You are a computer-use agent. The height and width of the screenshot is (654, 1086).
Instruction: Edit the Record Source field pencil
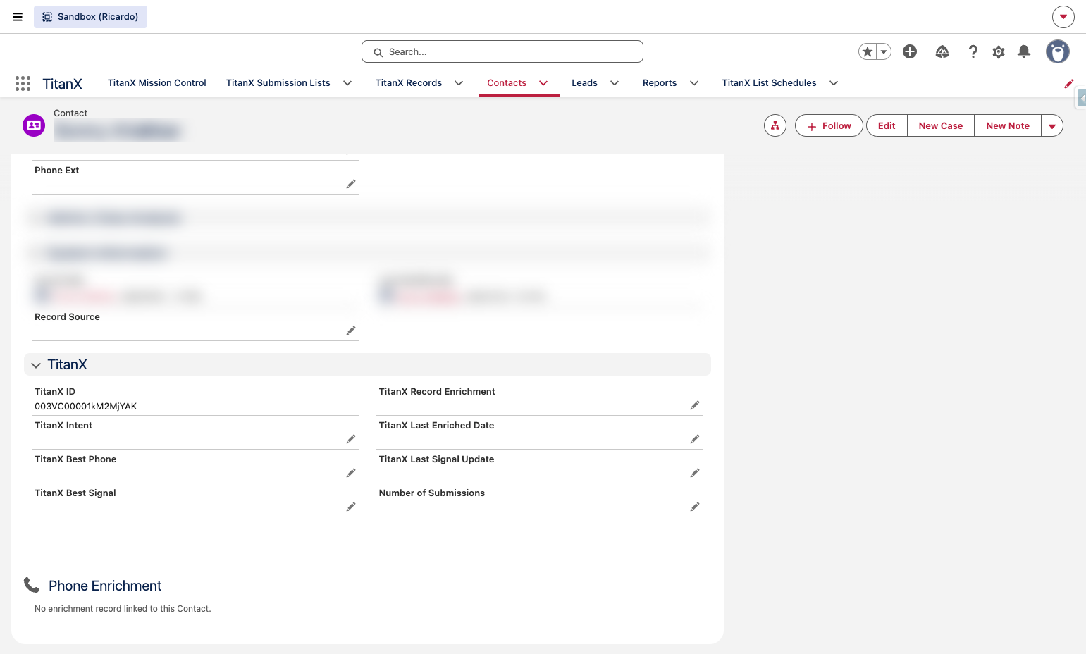click(351, 331)
